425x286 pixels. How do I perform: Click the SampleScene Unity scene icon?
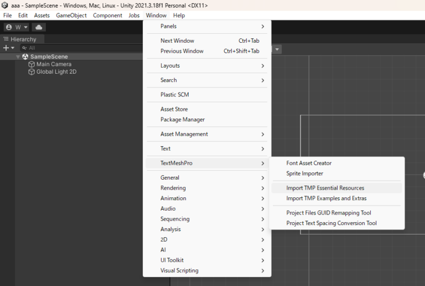click(x=25, y=57)
